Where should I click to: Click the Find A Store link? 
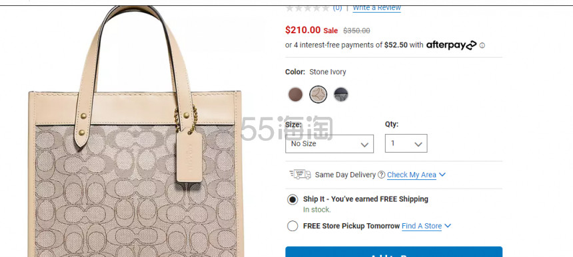coord(422,226)
